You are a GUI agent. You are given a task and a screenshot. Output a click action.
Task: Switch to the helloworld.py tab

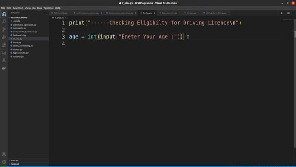[x=60, y=13]
